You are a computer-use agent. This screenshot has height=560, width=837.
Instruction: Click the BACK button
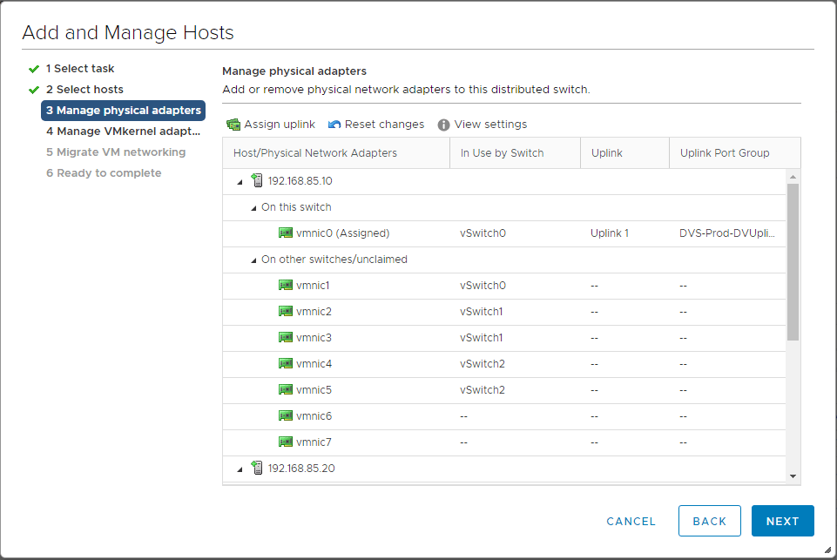click(x=709, y=521)
